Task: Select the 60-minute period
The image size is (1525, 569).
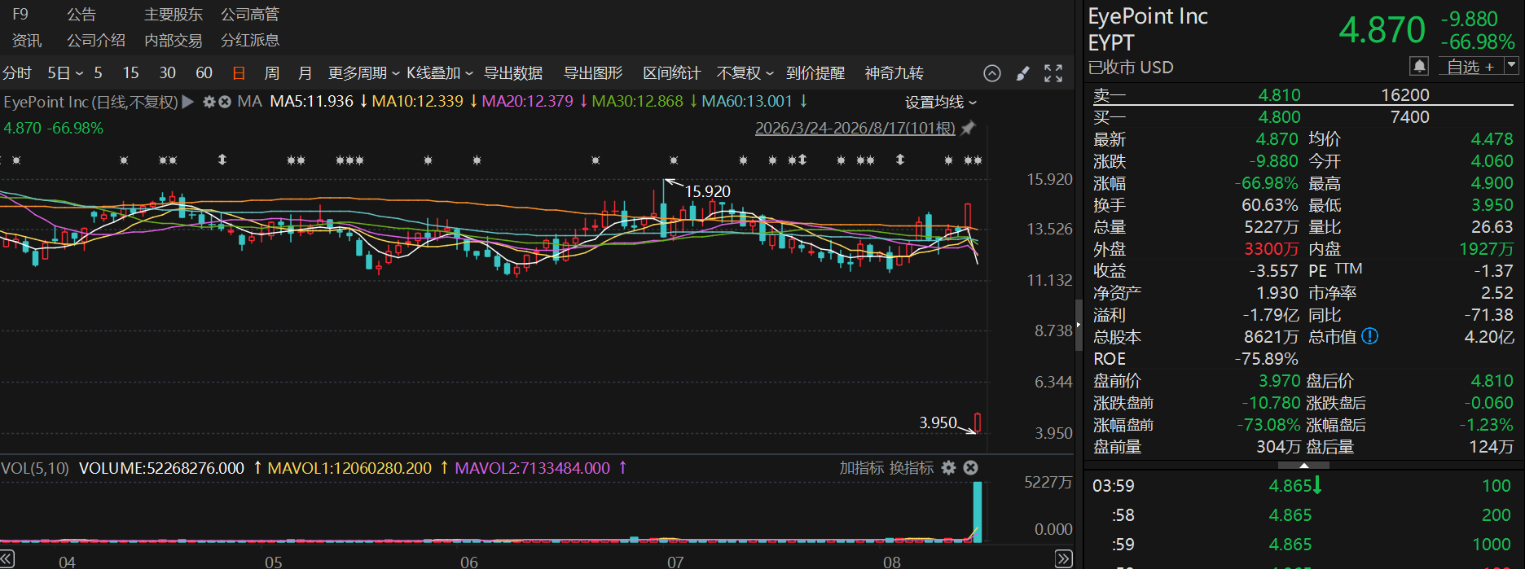Action: pyautogui.click(x=204, y=73)
